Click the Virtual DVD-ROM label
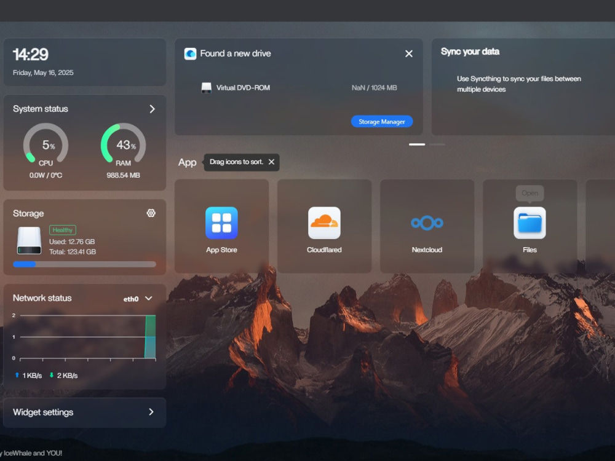Image resolution: width=615 pixels, height=461 pixels. [243, 88]
